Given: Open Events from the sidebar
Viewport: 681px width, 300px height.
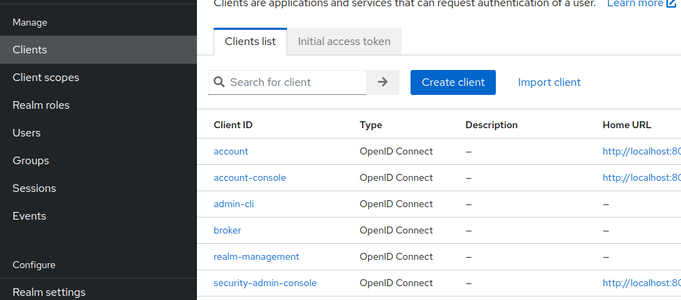Looking at the screenshot, I should tap(29, 216).
